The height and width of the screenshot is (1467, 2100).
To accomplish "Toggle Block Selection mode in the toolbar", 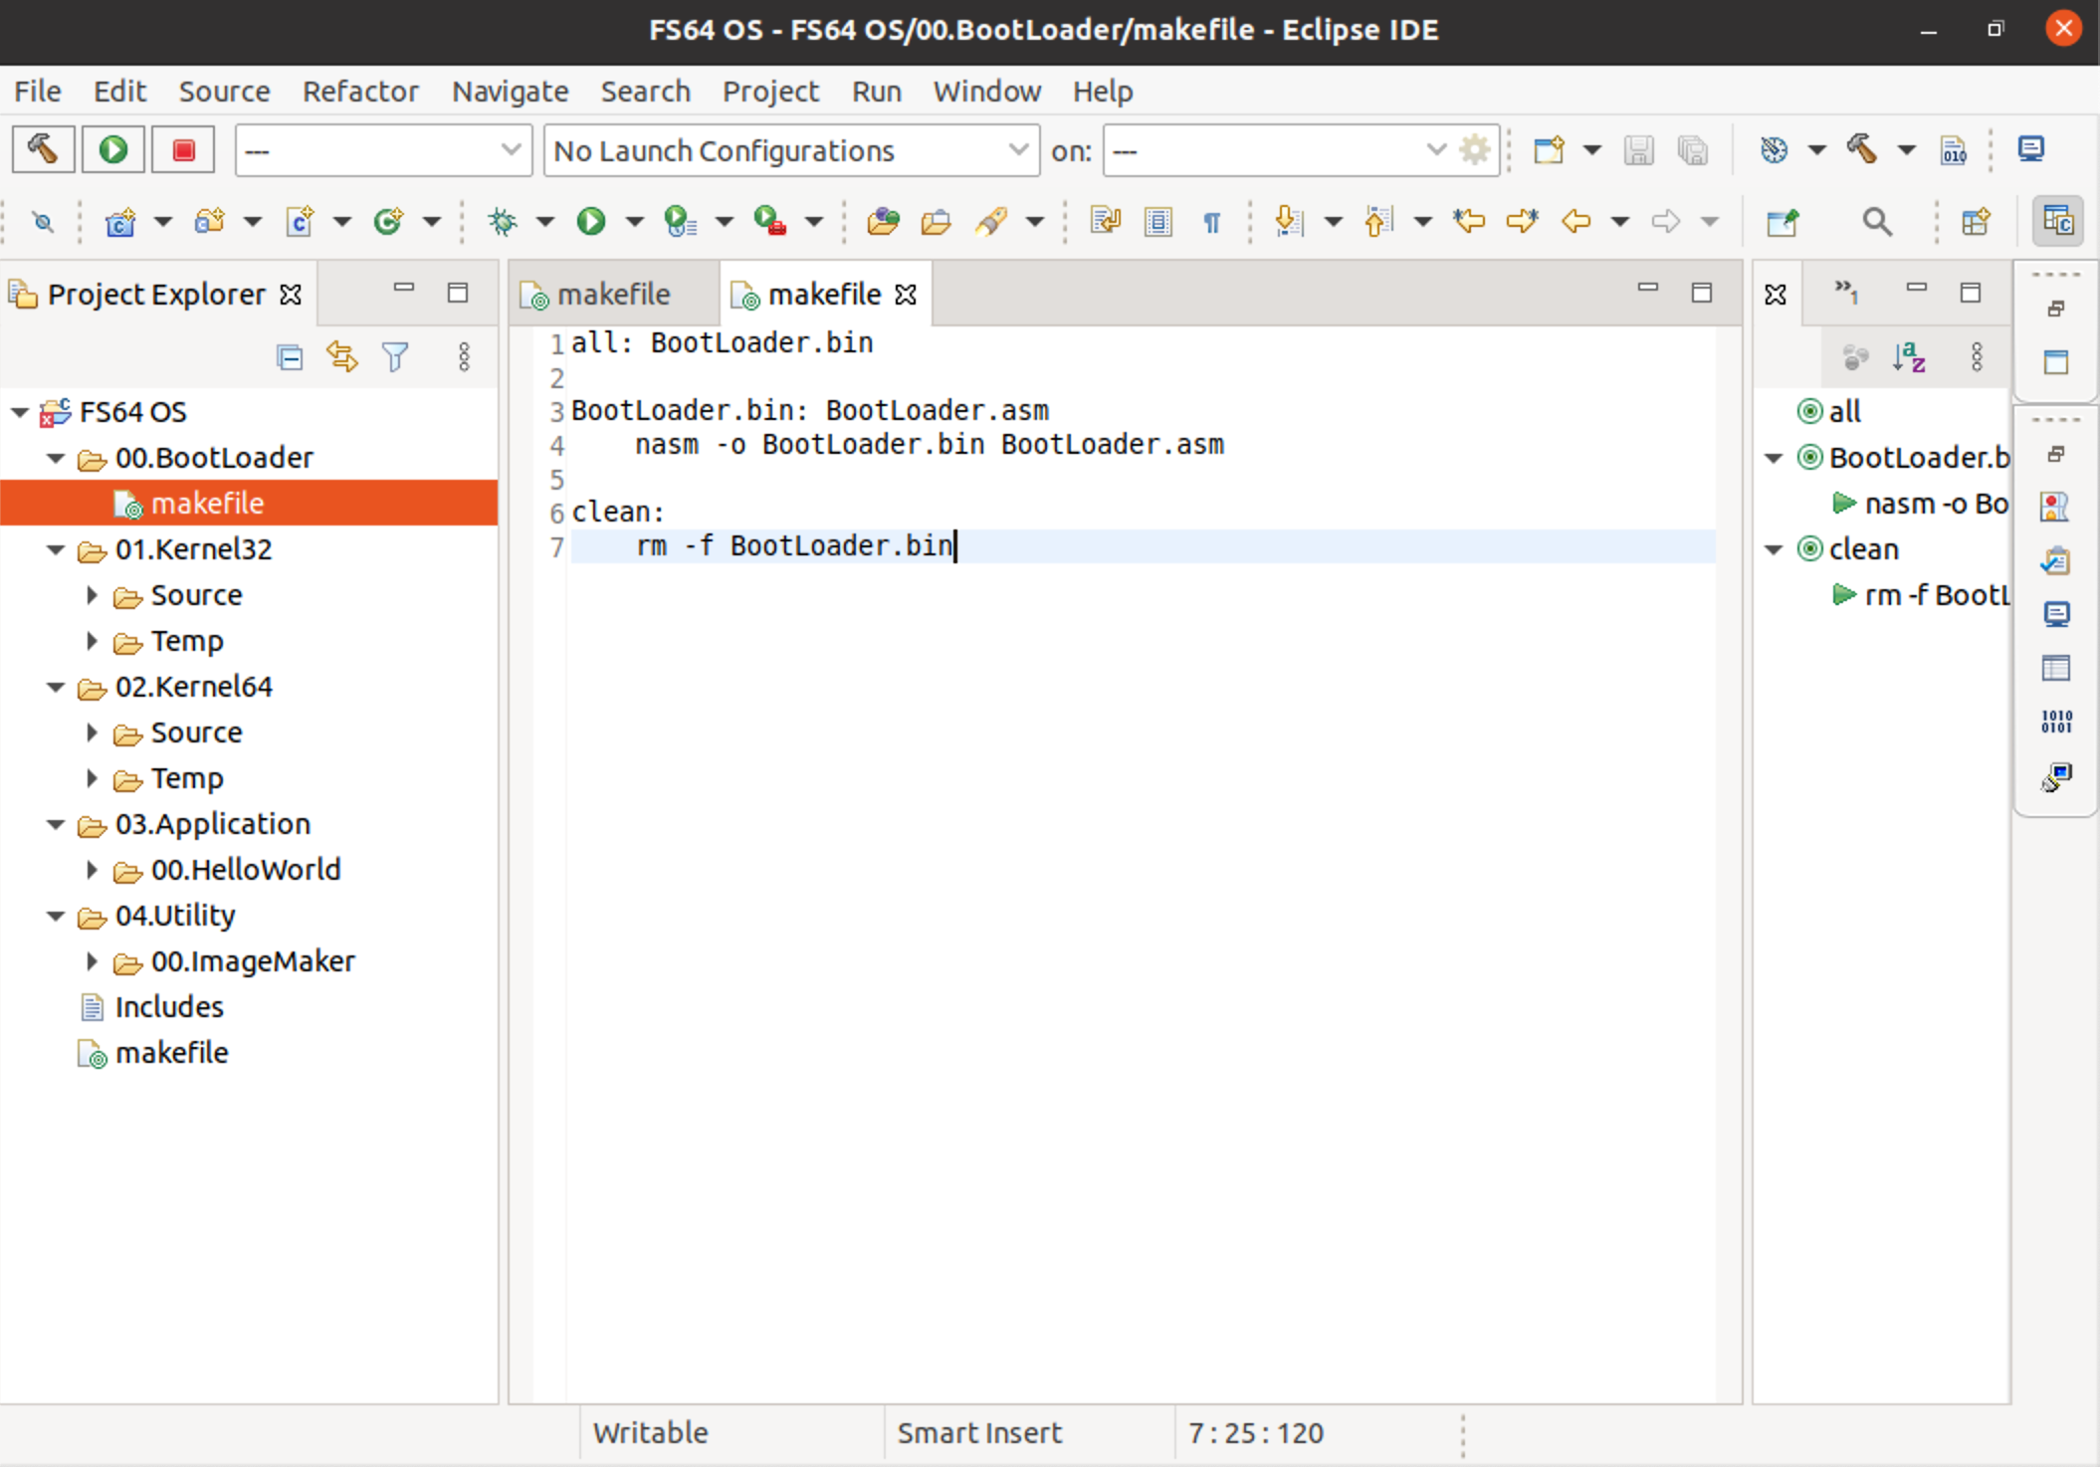I will (1158, 221).
